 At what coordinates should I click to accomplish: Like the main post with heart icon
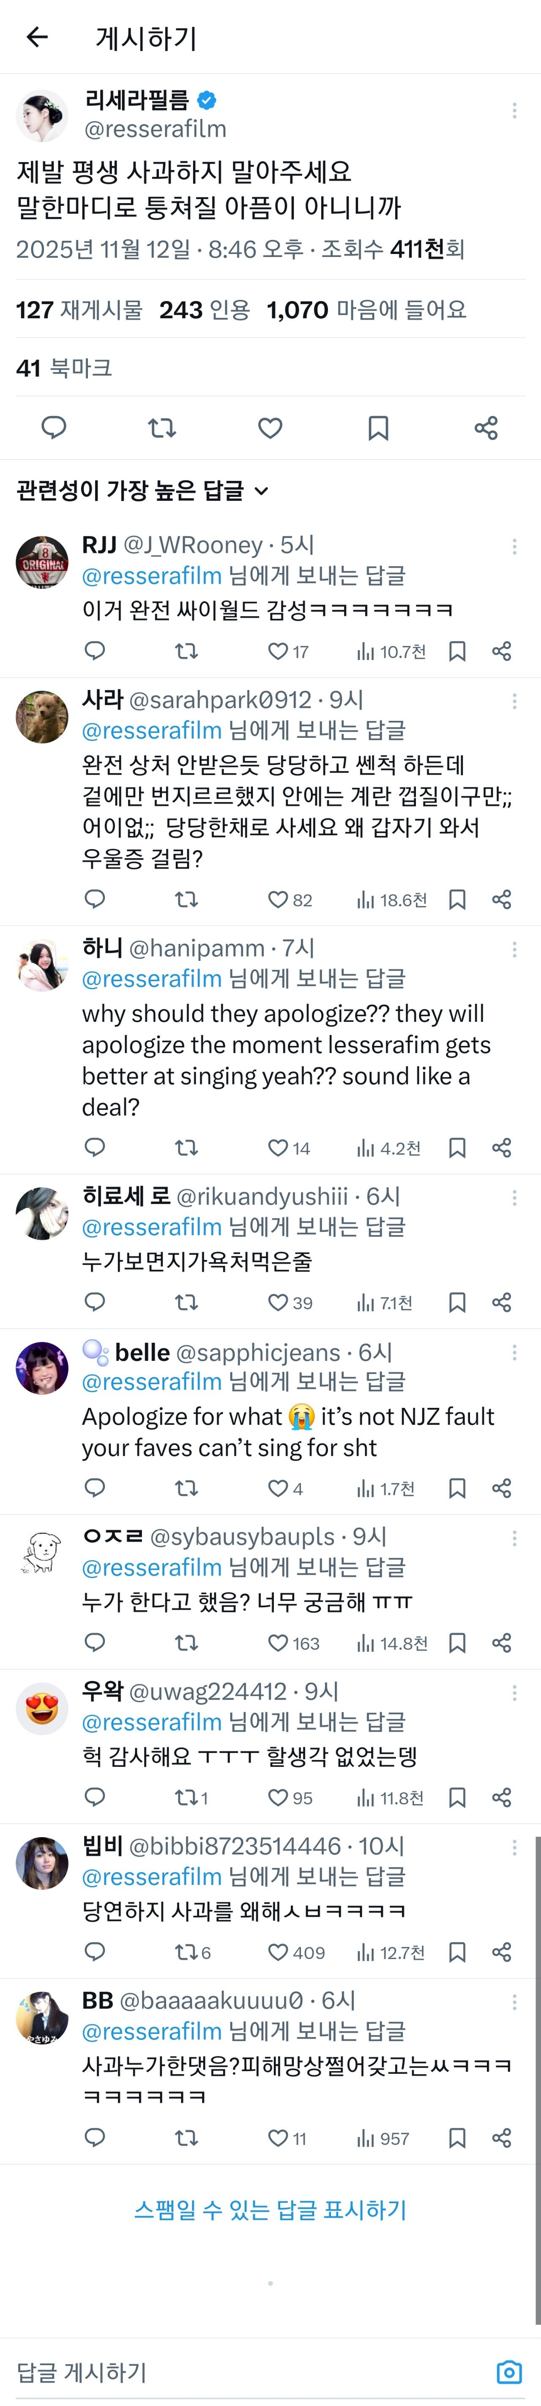pyautogui.click(x=270, y=428)
